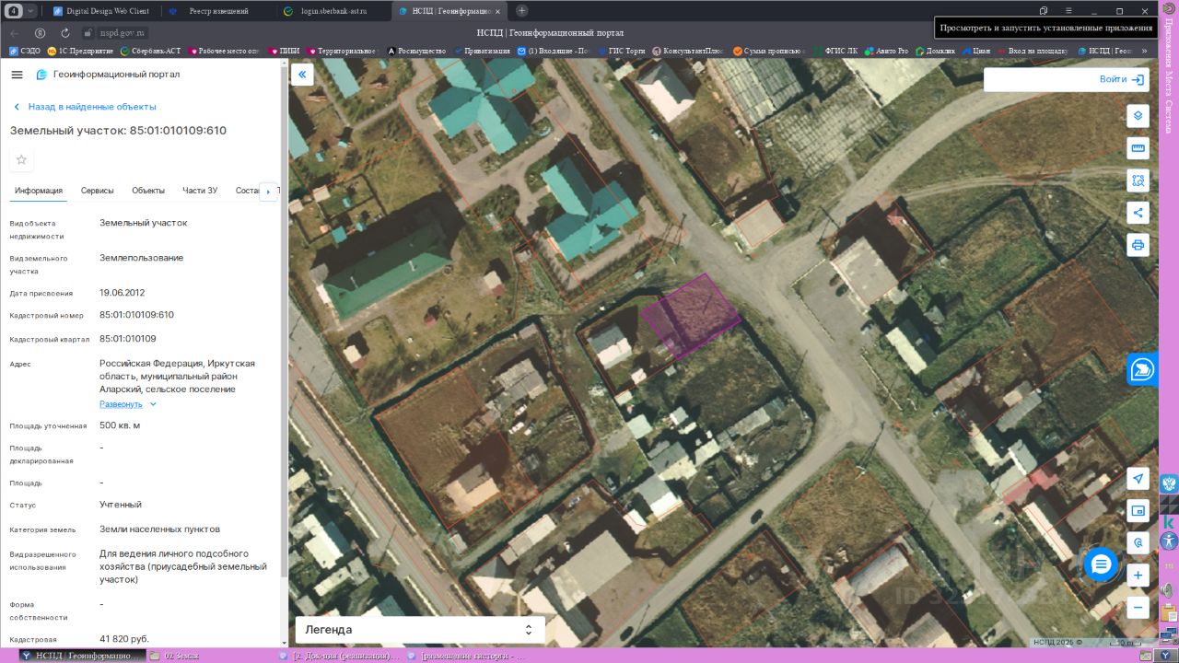Locate my position on the map

tap(1138, 479)
